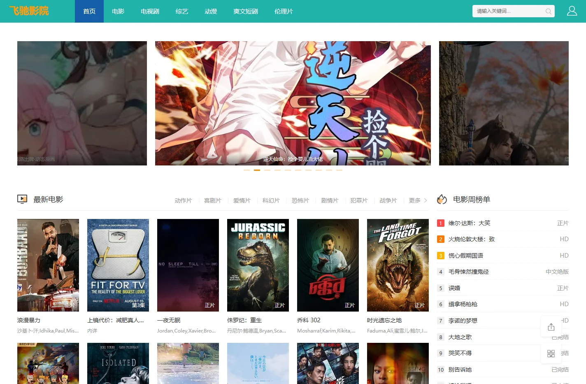586x384 pixels.
Task: Click the 时光遗忘之地 title link
Action: coord(384,320)
